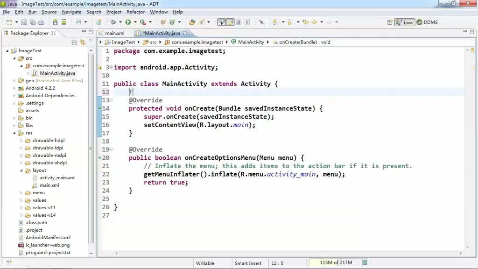Select proguard-project.txt file
Image resolution: width=478 pixels, height=269 pixels.
pyautogui.click(x=48, y=253)
